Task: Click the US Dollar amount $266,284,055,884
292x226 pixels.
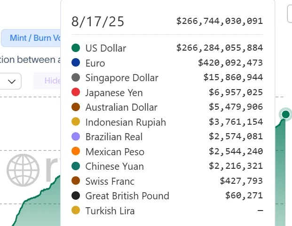Action: click(x=220, y=48)
